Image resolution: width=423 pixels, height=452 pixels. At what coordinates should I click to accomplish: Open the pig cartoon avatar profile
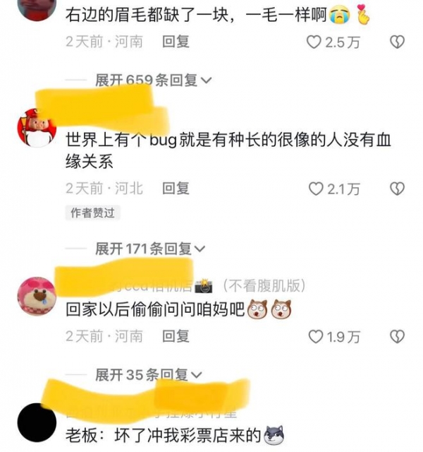click(x=37, y=128)
